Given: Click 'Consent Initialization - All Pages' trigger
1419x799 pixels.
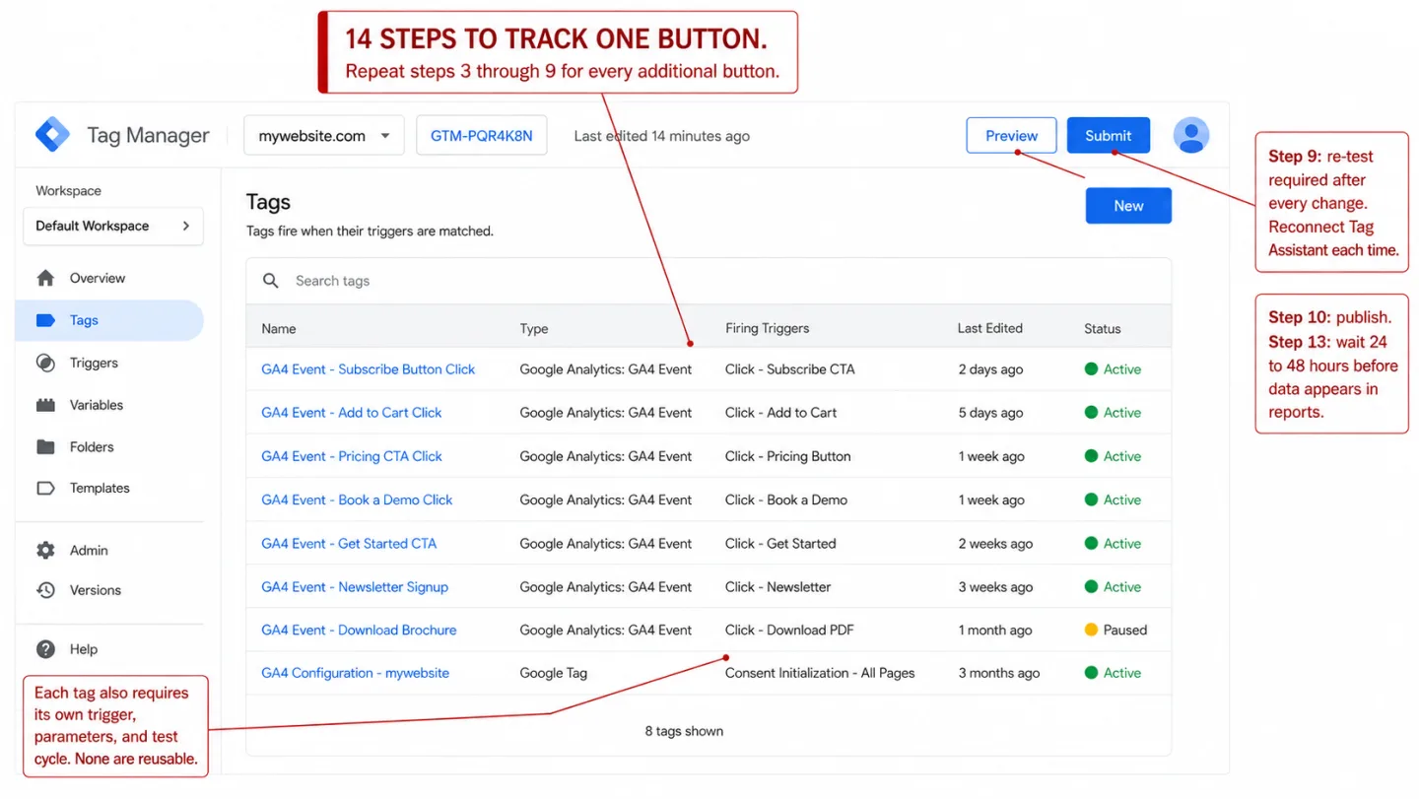Looking at the screenshot, I should pyautogui.click(x=820, y=673).
